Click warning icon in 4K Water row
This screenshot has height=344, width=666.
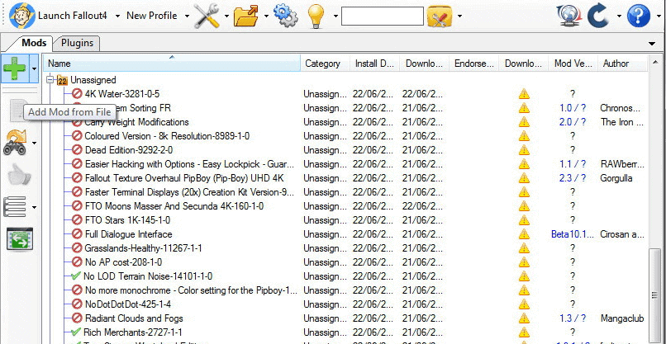524,94
